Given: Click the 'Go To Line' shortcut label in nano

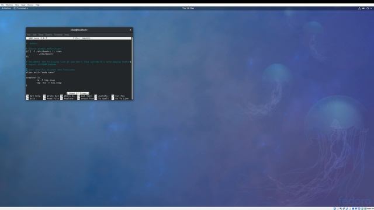Looking at the screenshot, I should point(122,99).
